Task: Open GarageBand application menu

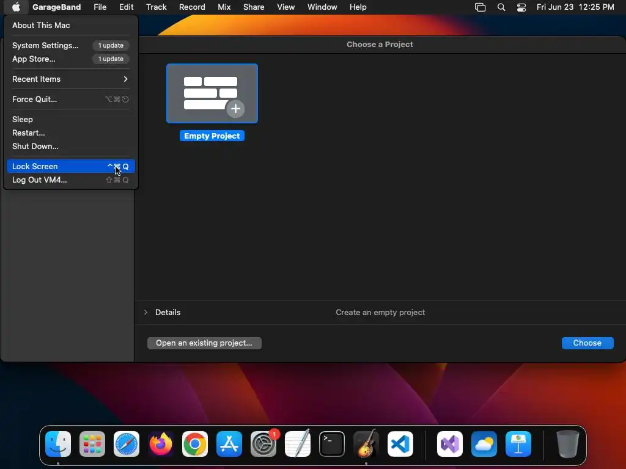Action: 56,7
